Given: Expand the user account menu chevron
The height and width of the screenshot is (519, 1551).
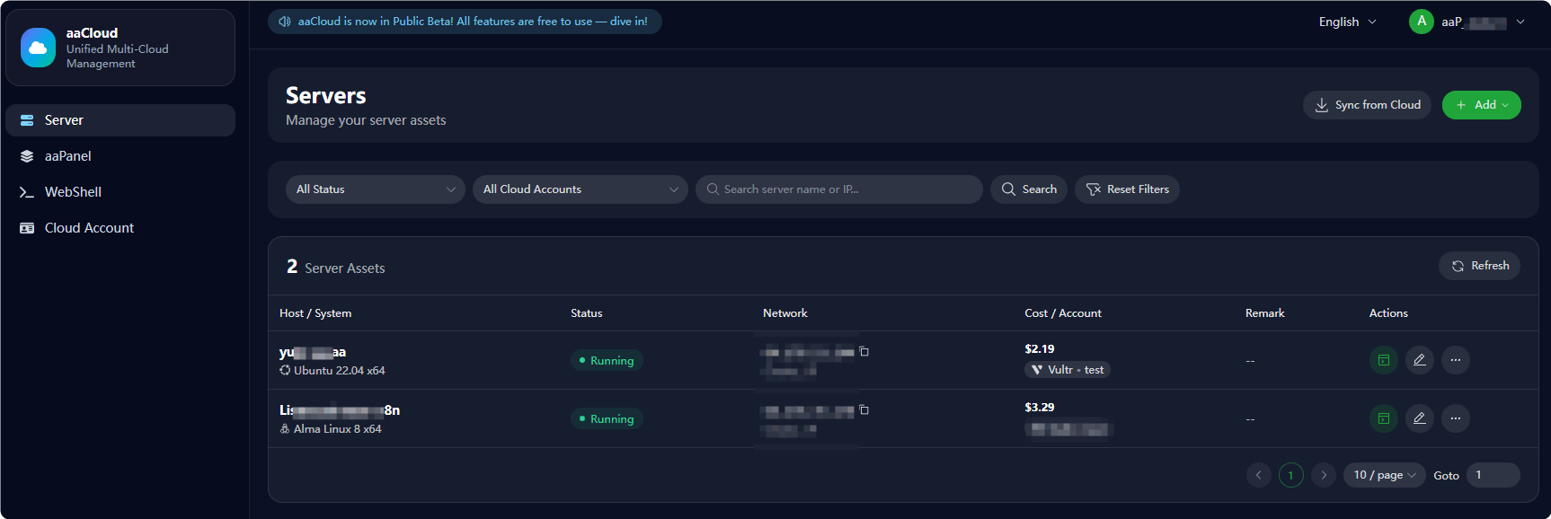Looking at the screenshot, I should (x=1520, y=22).
